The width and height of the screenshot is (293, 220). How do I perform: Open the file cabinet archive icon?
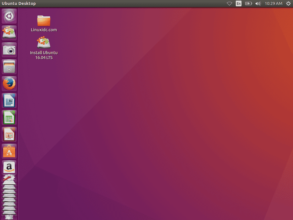(9, 66)
